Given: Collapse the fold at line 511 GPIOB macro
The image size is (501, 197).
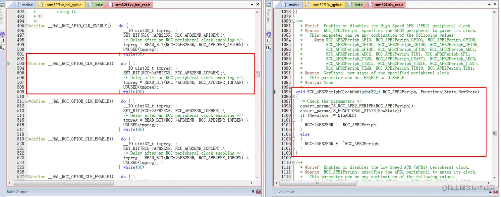Looking at the screenshot, I should 27,101.
